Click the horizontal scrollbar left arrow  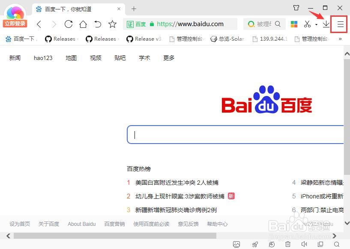[x=9, y=236]
